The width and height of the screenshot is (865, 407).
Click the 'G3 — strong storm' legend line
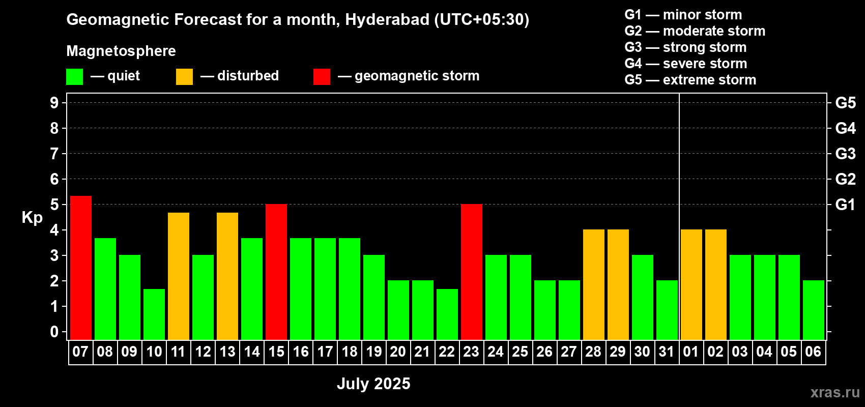coord(686,47)
